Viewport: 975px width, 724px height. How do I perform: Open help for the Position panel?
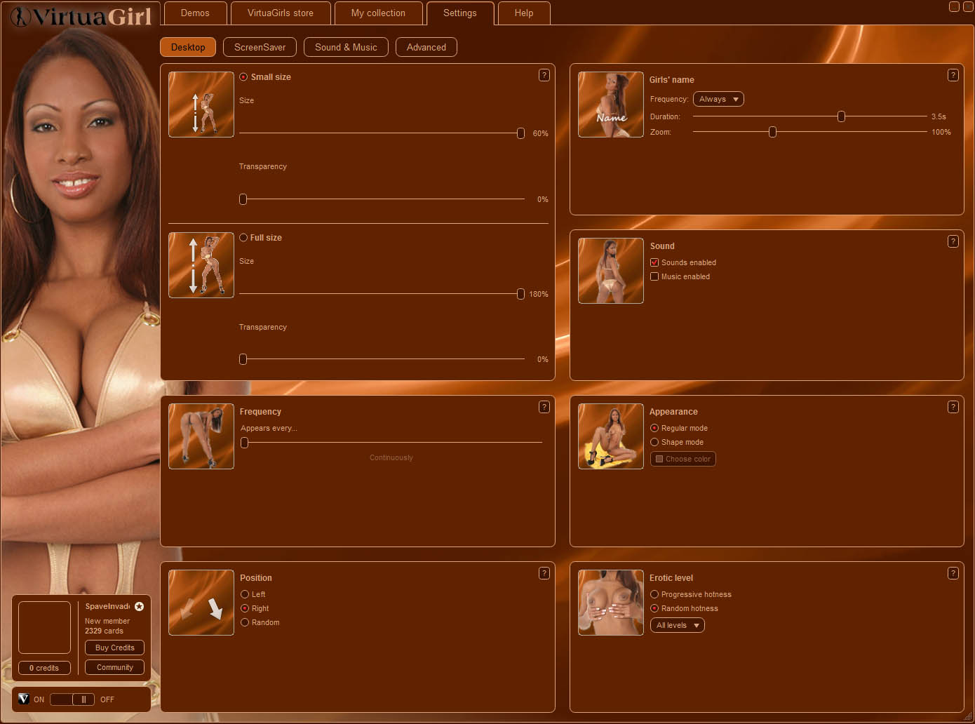pyautogui.click(x=544, y=573)
